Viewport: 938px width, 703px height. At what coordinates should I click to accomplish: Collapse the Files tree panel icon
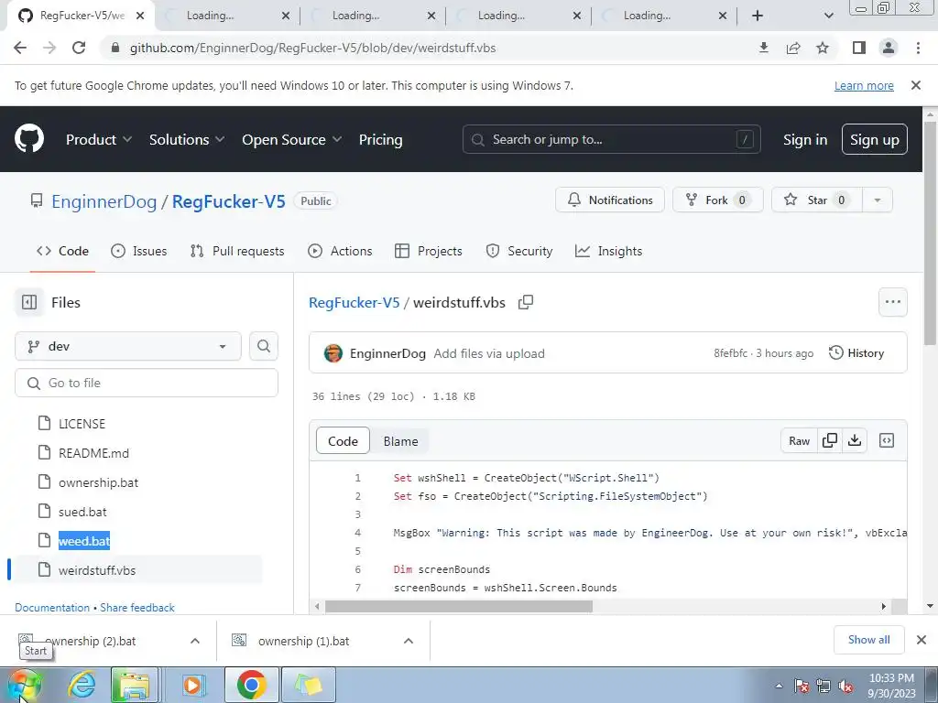(x=29, y=302)
